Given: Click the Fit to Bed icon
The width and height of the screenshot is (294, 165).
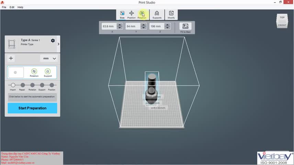Looking at the screenshot, I should point(185,26).
